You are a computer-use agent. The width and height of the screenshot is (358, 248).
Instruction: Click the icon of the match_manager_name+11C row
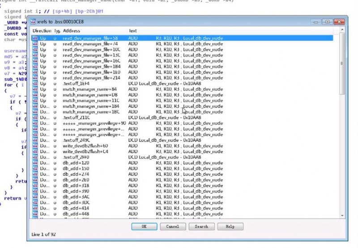pos(35,100)
